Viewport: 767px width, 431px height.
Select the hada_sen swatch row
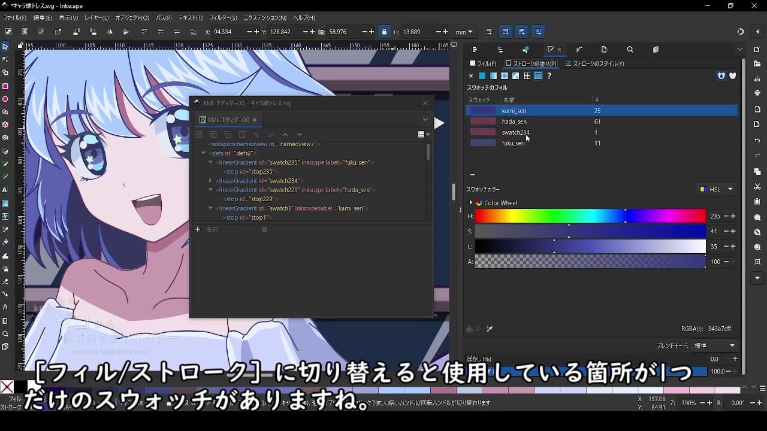(x=602, y=122)
